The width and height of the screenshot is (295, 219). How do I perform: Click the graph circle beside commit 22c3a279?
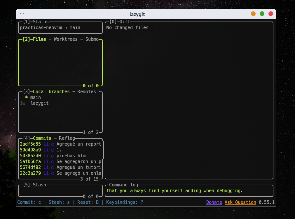(x=53, y=173)
